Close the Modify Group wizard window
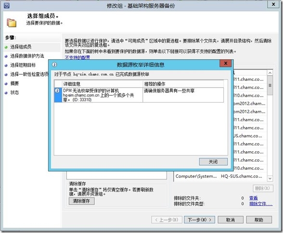The width and height of the screenshot is (283, 233). (x=273, y=4)
